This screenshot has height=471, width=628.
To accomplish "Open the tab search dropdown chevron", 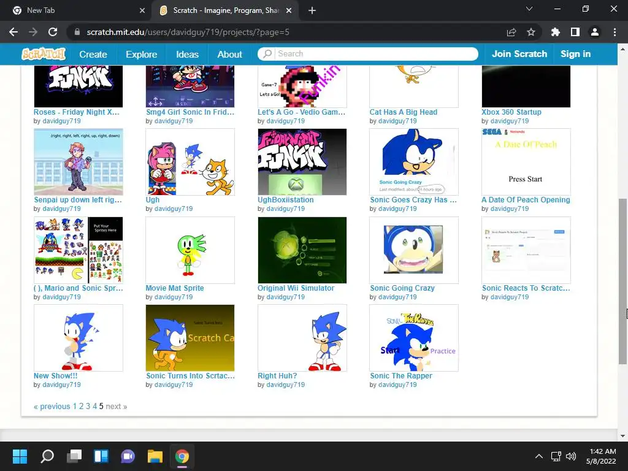I will point(529,9).
